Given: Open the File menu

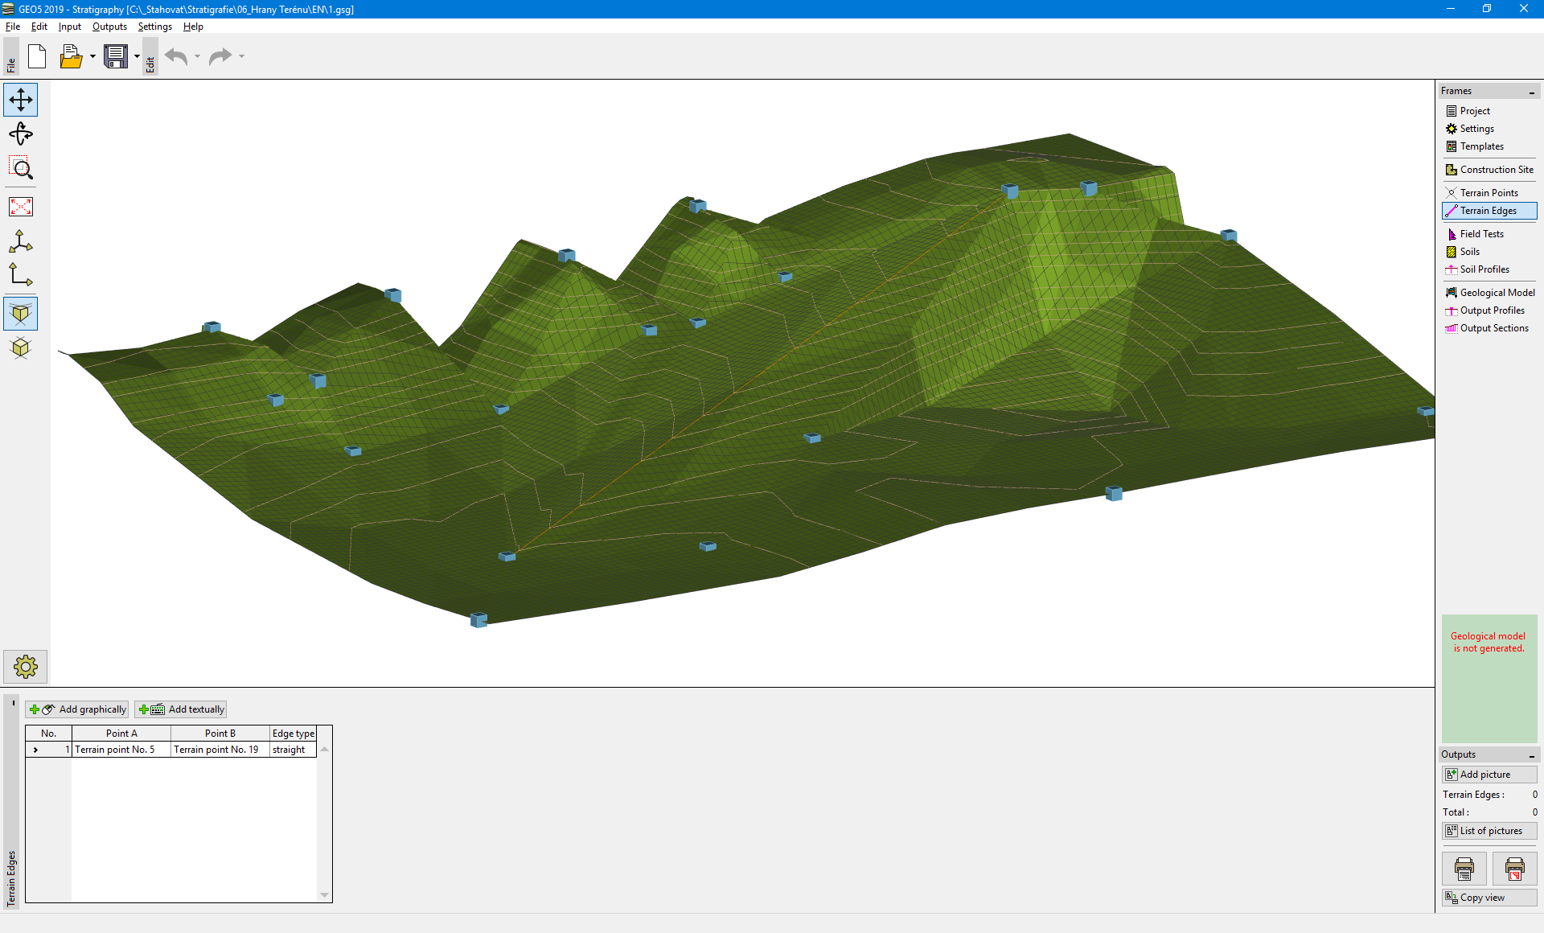Looking at the screenshot, I should click(x=13, y=27).
